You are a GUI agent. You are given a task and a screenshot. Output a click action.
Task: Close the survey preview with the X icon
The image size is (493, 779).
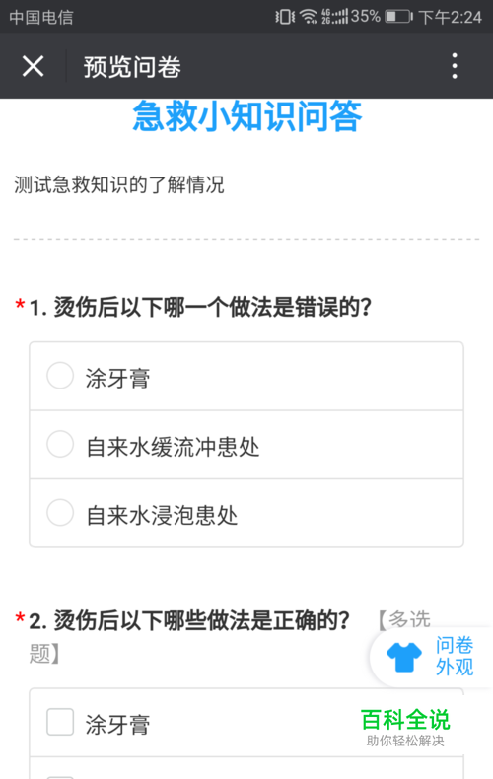pos(34,66)
